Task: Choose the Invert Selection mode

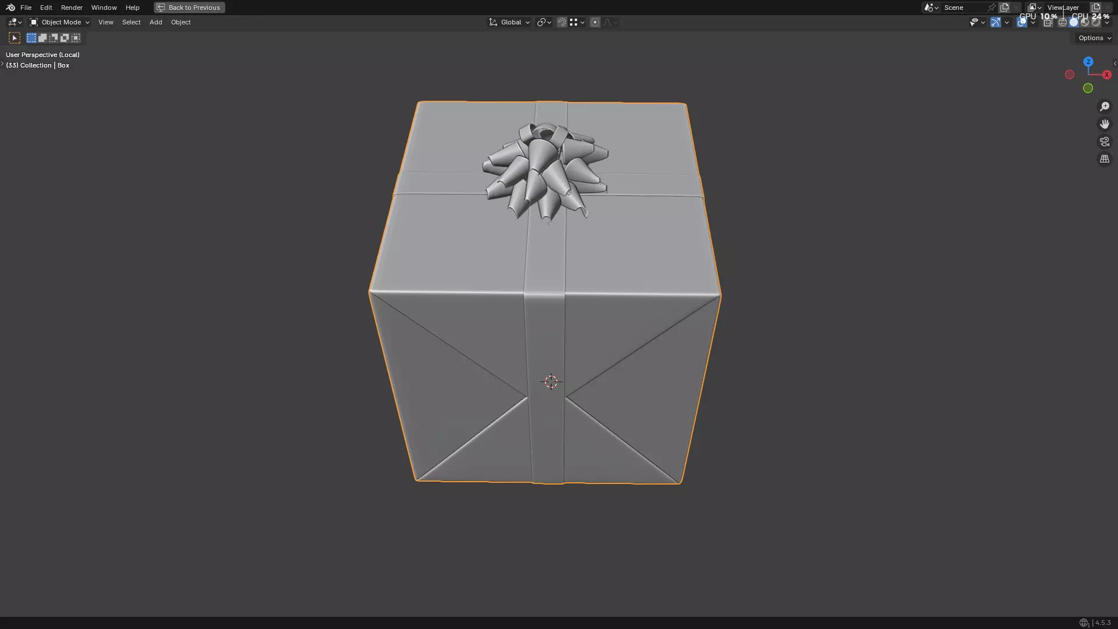Action: click(65, 38)
